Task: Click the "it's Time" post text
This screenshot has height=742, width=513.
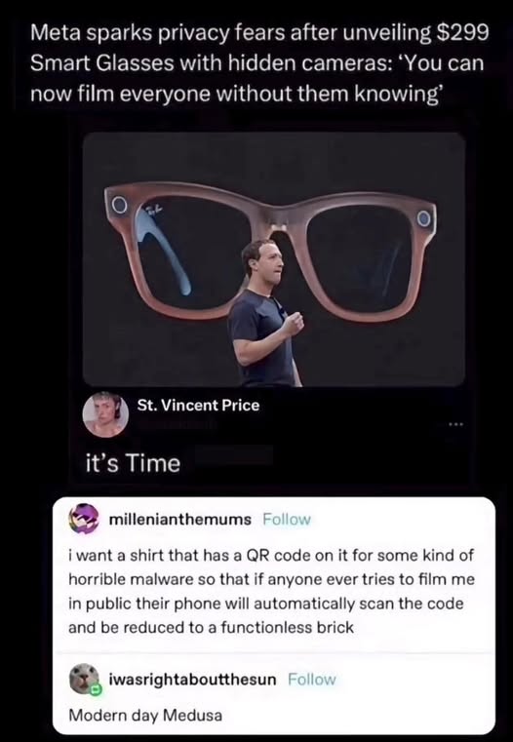Action: click(133, 463)
